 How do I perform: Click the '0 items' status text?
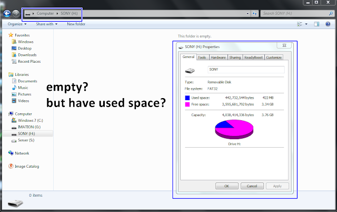pos(36,196)
